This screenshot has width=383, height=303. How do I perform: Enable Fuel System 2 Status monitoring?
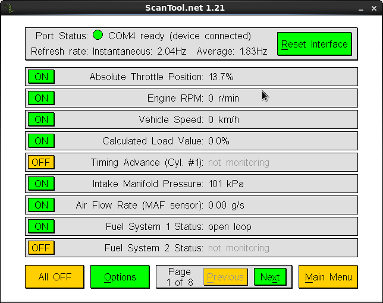(41, 248)
